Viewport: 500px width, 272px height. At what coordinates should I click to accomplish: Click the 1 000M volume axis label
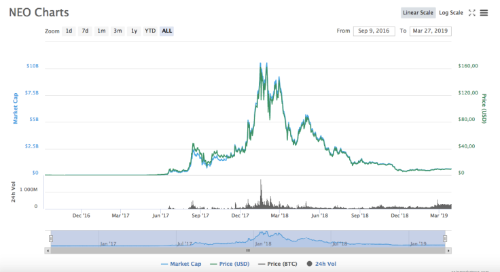pos(29,190)
